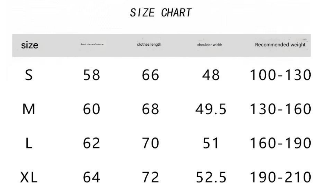
Task: Select clothes length value 70
Action: click(x=150, y=144)
